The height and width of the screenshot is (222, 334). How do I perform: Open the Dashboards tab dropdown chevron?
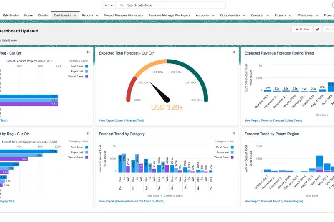coord(75,15)
